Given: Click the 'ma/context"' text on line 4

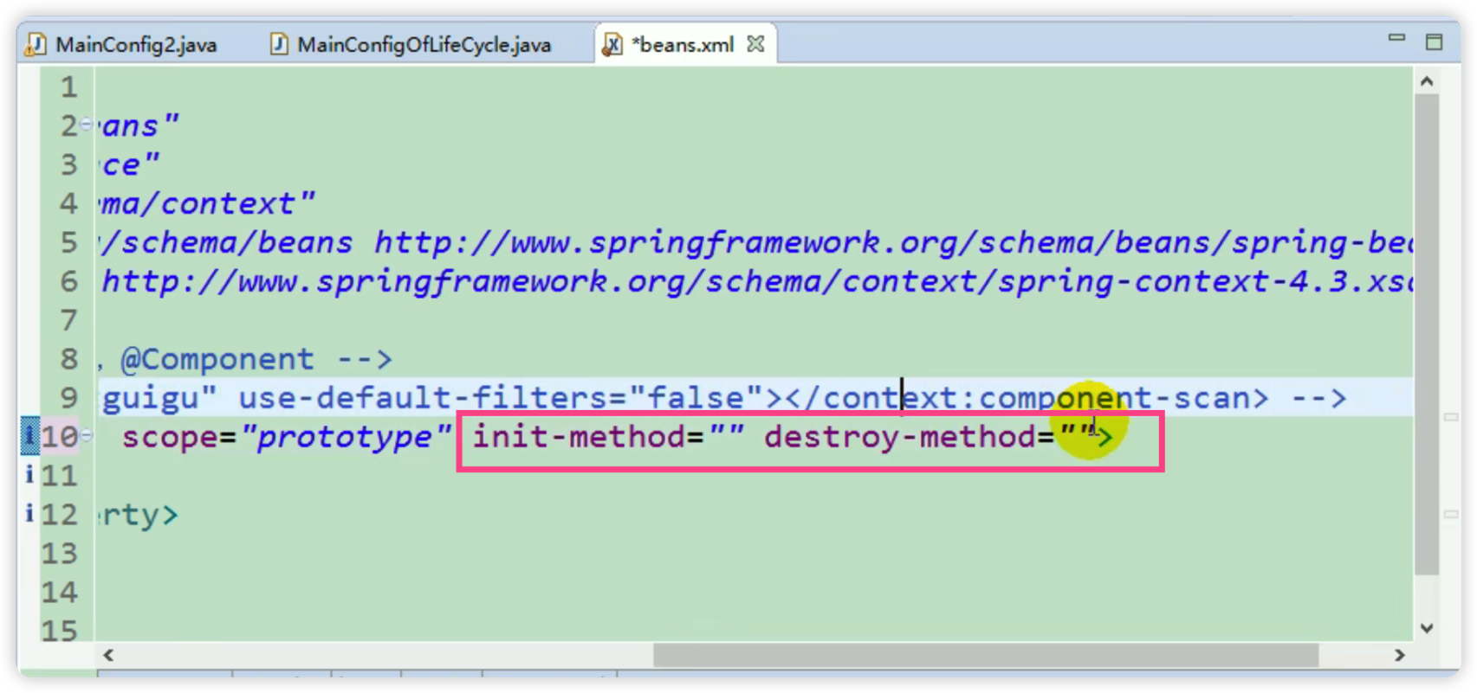Looking at the screenshot, I should [208, 203].
